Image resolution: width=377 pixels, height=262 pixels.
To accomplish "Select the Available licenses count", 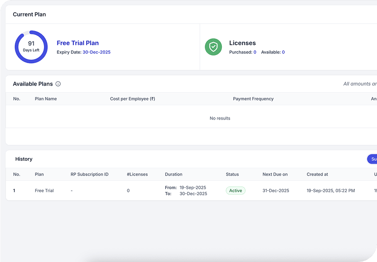I will [283, 52].
